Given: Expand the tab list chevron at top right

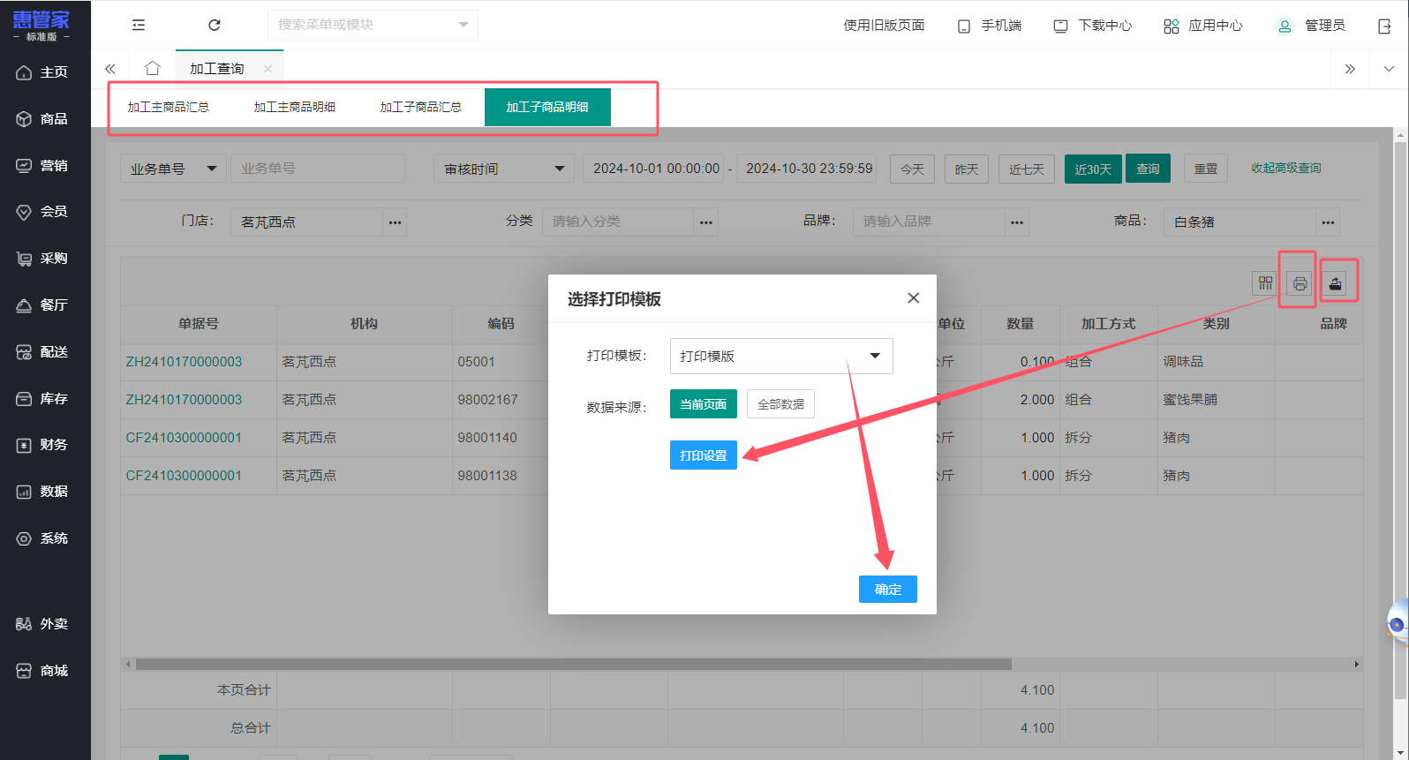Looking at the screenshot, I should [x=1389, y=69].
